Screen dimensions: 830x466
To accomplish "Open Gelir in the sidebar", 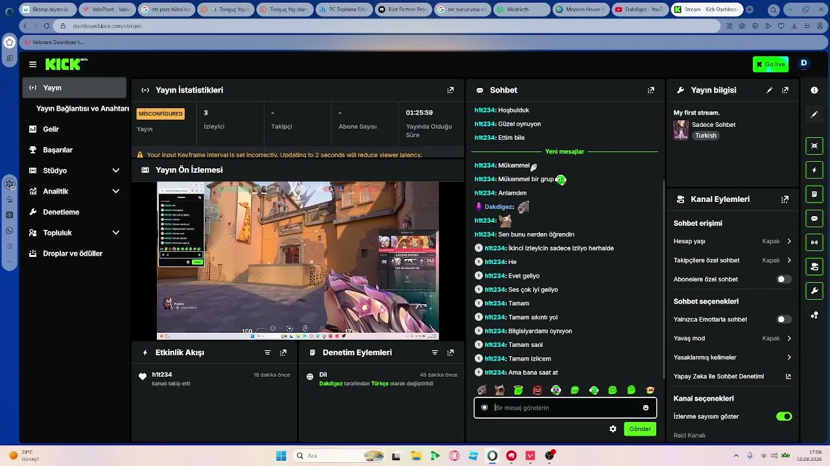I will [75, 129].
